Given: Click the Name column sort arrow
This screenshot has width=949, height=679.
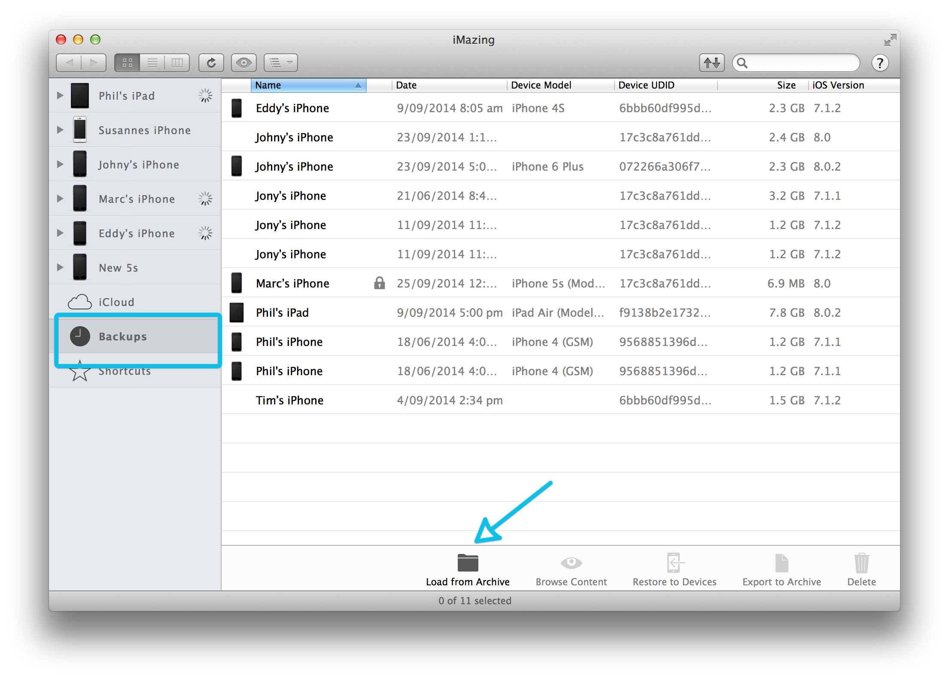Looking at the screenshot, I should click(x=358, y=86).
